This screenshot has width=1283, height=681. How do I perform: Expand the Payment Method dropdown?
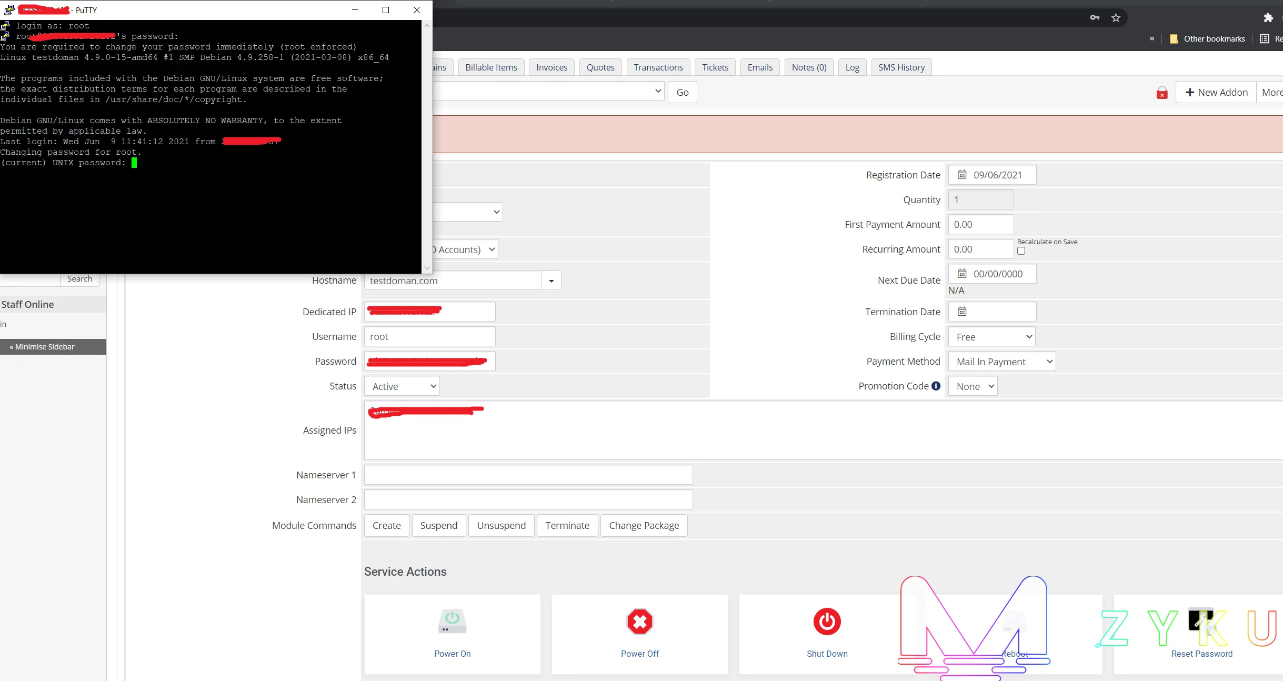click(1002, 362)
